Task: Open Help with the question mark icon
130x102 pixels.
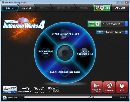Action: click(x=122, y=87)
